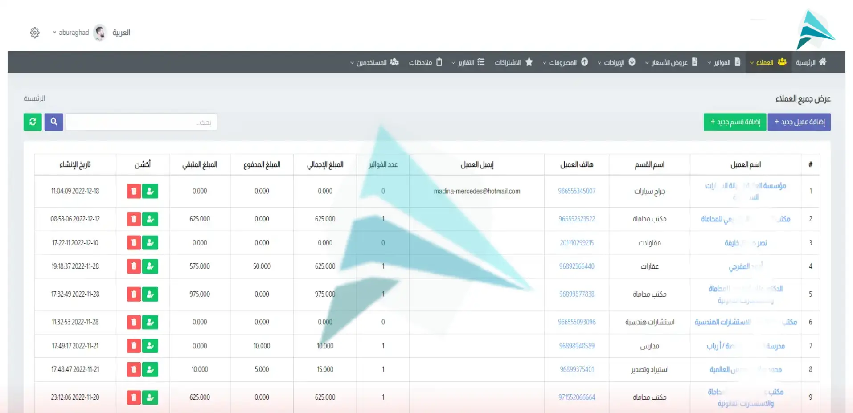Viewport: 853px width, 413px height.
Task: Click the إضافة قسم جديد button
Action: point(735,122)
